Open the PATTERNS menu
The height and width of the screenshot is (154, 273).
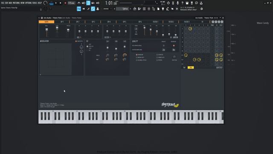click(x=16, y=3)
